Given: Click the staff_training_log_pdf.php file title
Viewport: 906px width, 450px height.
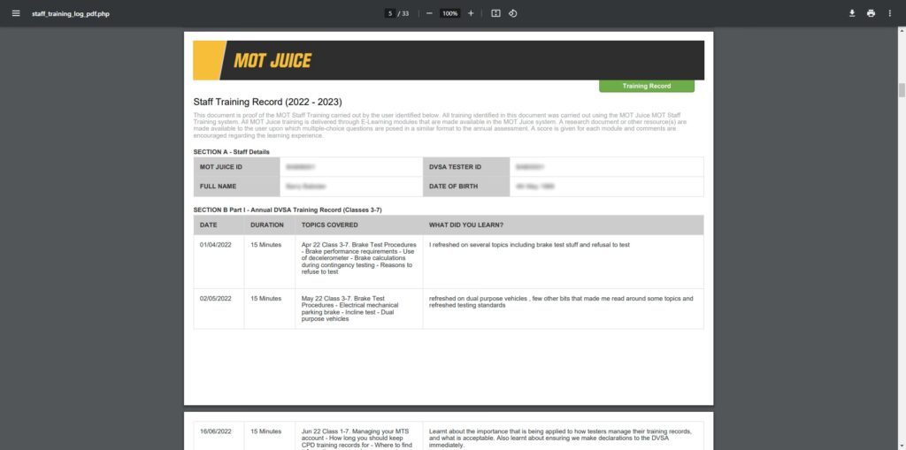Looking at the screenshot, I should pyautogui.click(x=72, y=14).
